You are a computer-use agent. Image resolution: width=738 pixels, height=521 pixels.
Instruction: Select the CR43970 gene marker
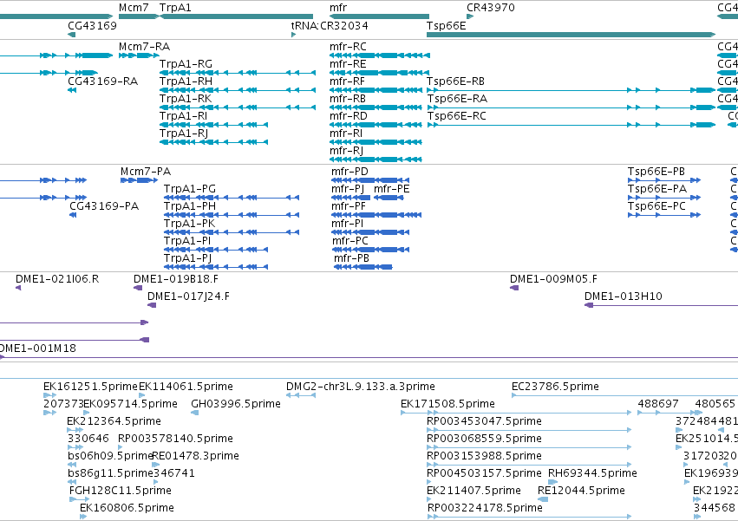pos(470,16)
